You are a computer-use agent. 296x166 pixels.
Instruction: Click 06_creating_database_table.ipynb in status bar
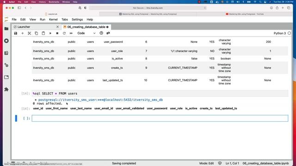(265, 163)
